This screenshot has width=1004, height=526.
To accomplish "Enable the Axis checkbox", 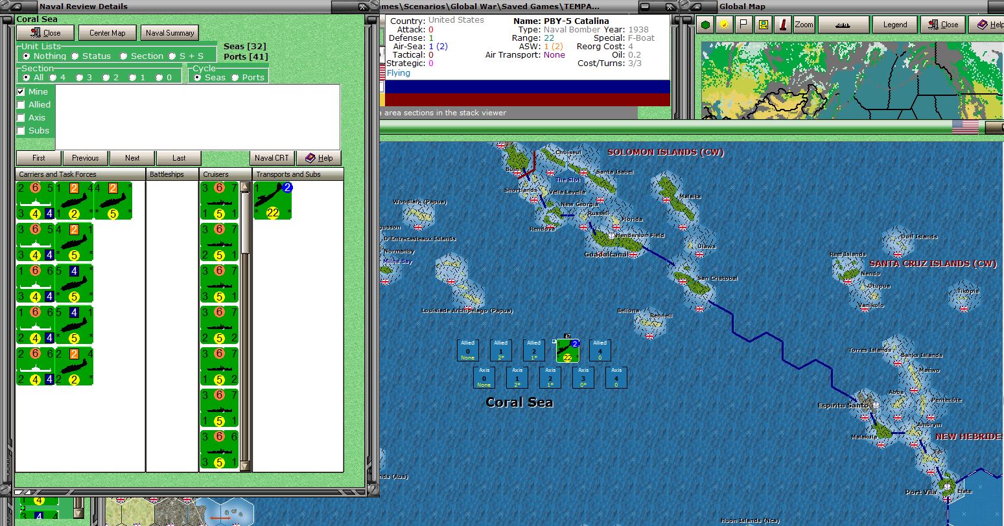I will (x=21, y=118).
